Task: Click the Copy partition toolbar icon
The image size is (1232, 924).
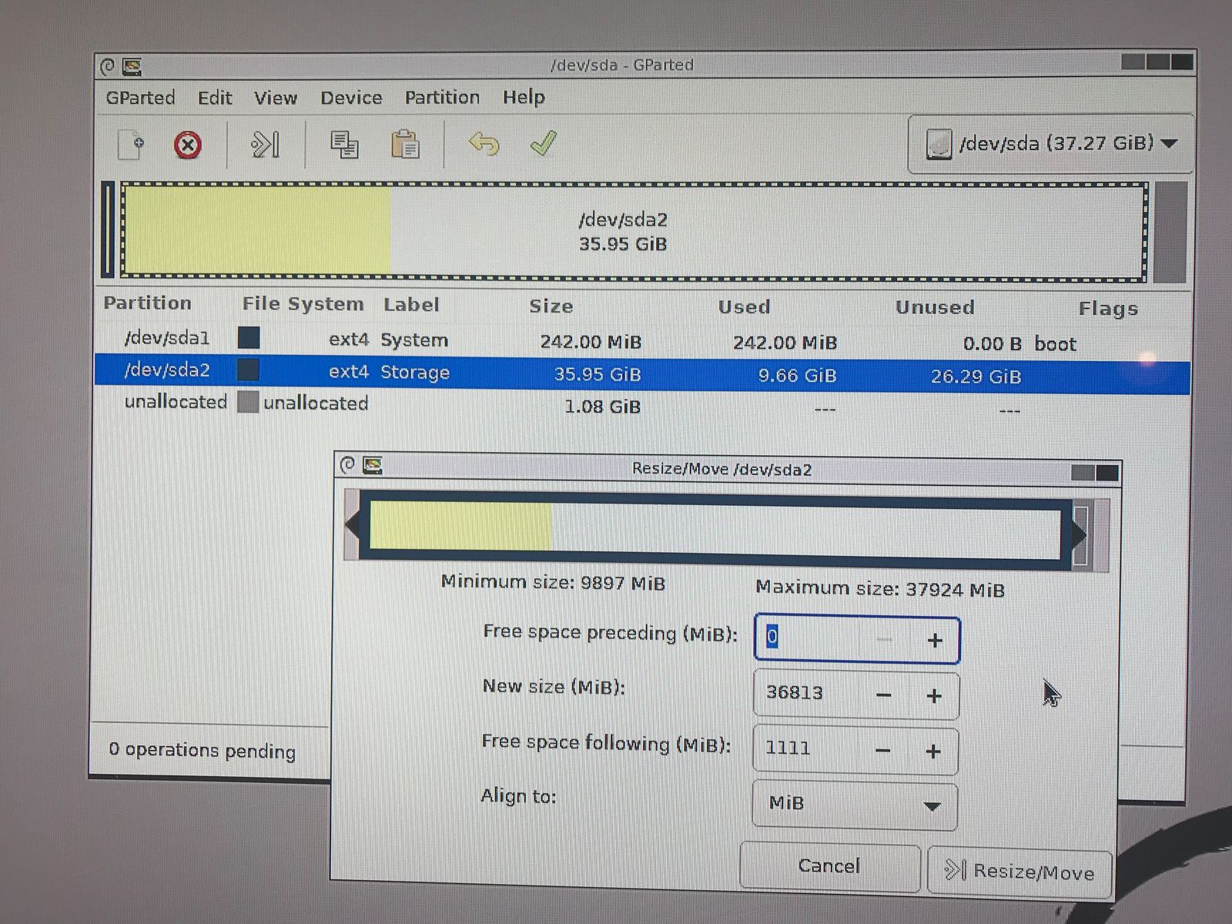Action: (343, 144)
